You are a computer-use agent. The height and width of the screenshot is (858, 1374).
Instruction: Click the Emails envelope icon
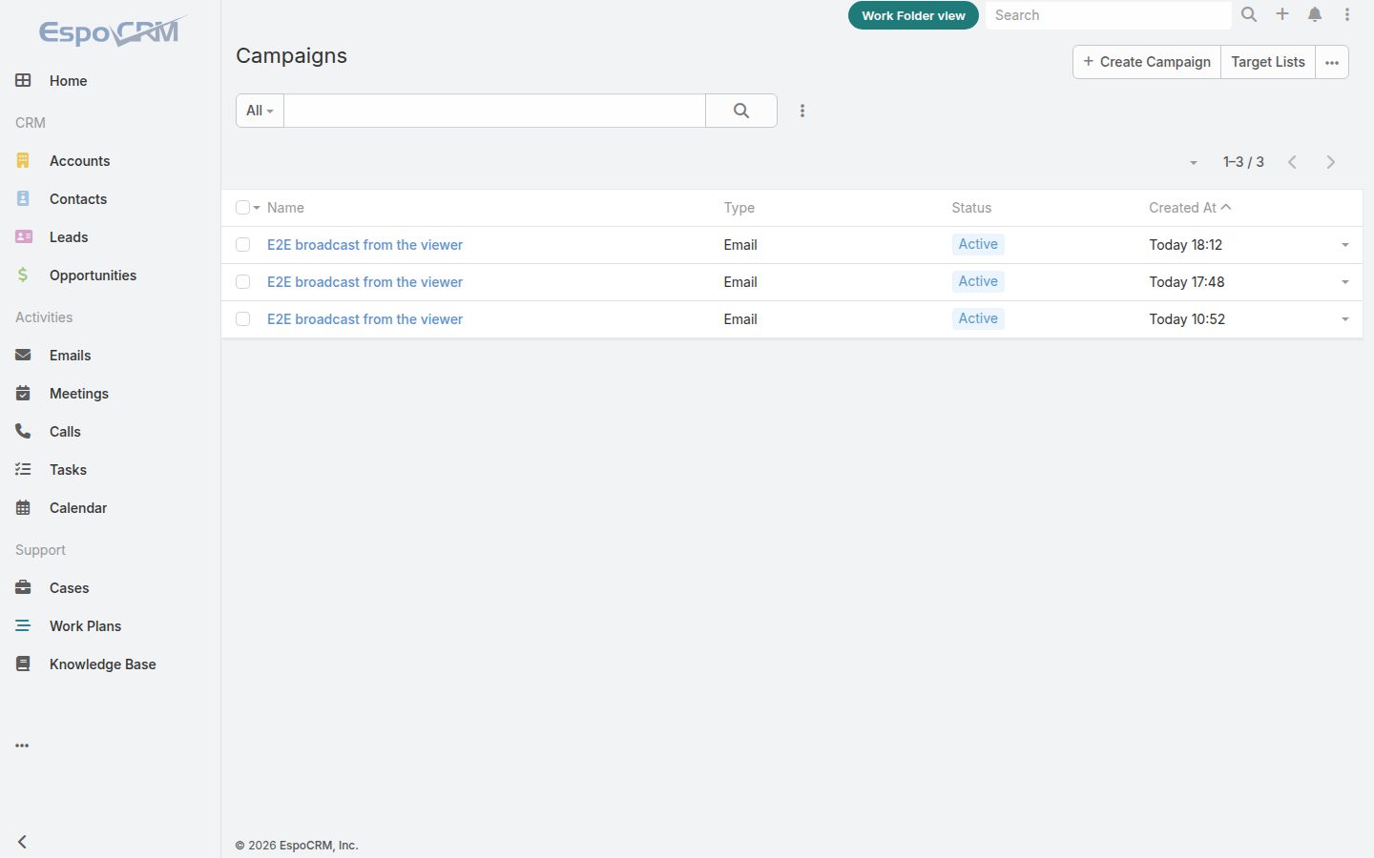23,356
